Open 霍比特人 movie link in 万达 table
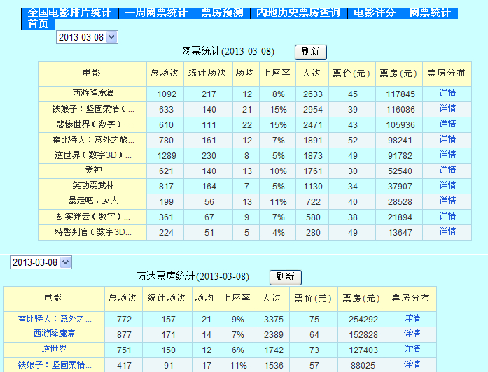The width and height of the screenshot is (488, 372). [55, 319]
